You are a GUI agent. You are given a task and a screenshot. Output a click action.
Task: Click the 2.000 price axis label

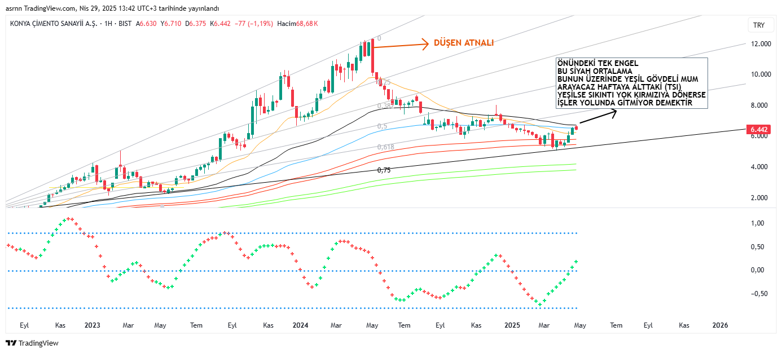coord(761,198)
